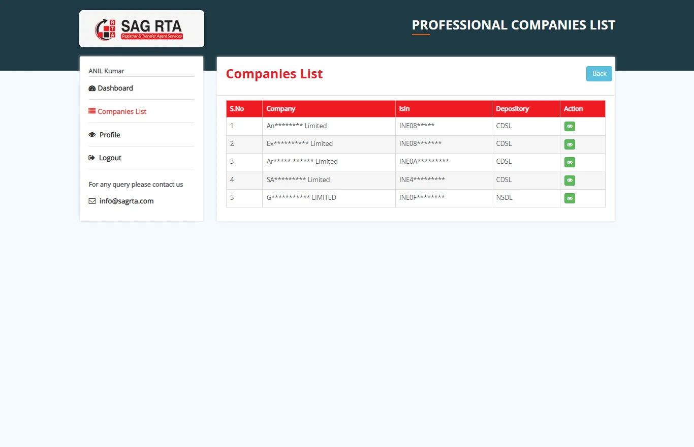Screen dimensions: 694x447
Task: Click green eye button for SA********* Limited
Action: (x=570, y=181)
